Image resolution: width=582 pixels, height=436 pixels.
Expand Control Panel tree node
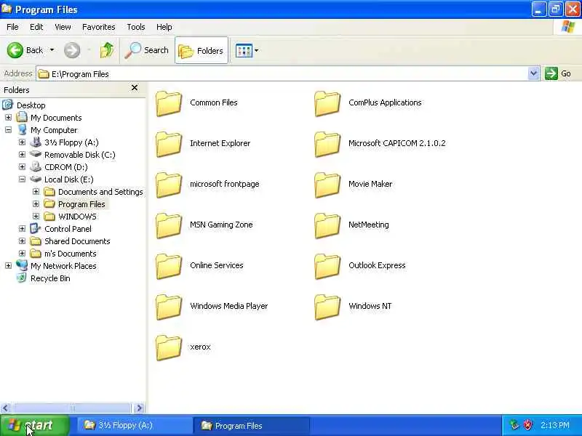(x=22, y=229)
